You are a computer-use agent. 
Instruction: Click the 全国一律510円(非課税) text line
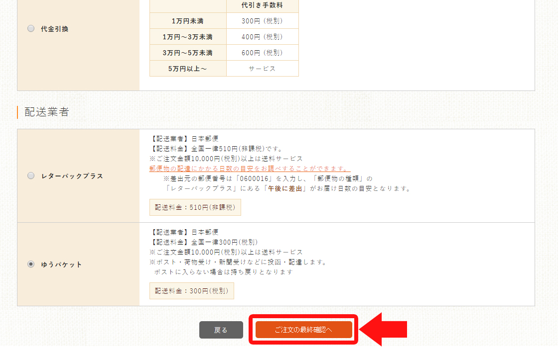point(216,149)
